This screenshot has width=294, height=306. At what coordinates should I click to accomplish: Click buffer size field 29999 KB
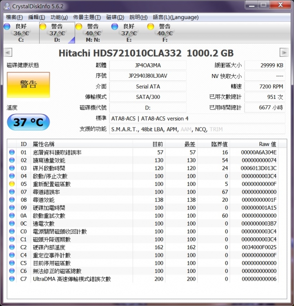pos(265,65)
